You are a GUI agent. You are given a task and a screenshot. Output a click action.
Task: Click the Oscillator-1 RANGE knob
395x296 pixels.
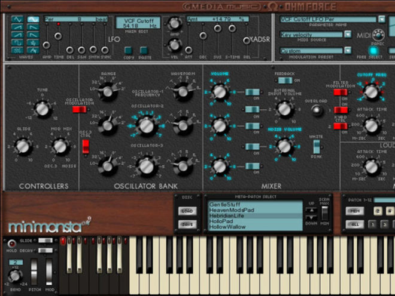coord(108,92)
